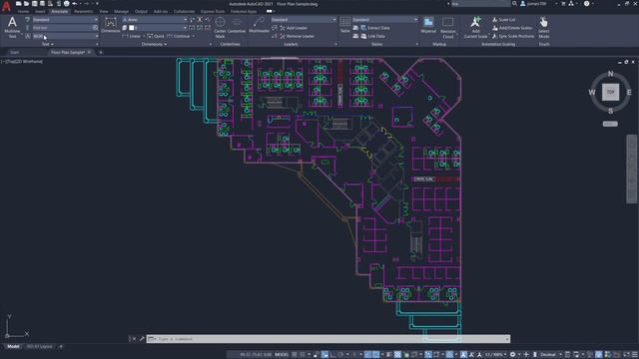The height and width of the screenshot is (359, 639).
Task: Open the Scale List button
Action: click(x=503, y=20)
